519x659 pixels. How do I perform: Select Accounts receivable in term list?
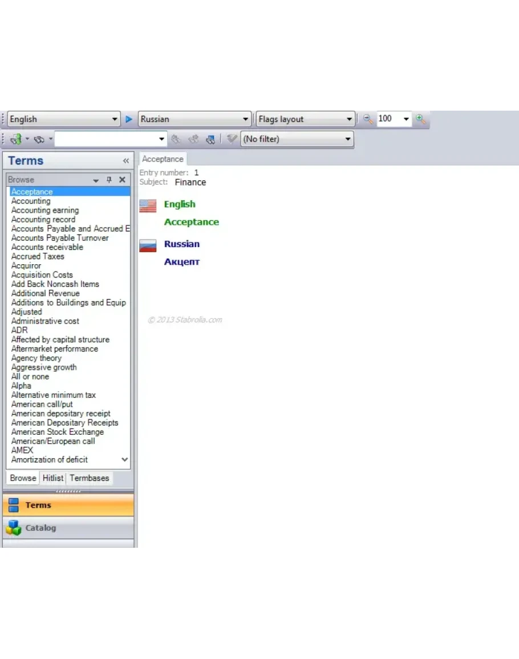pos(47,247)
